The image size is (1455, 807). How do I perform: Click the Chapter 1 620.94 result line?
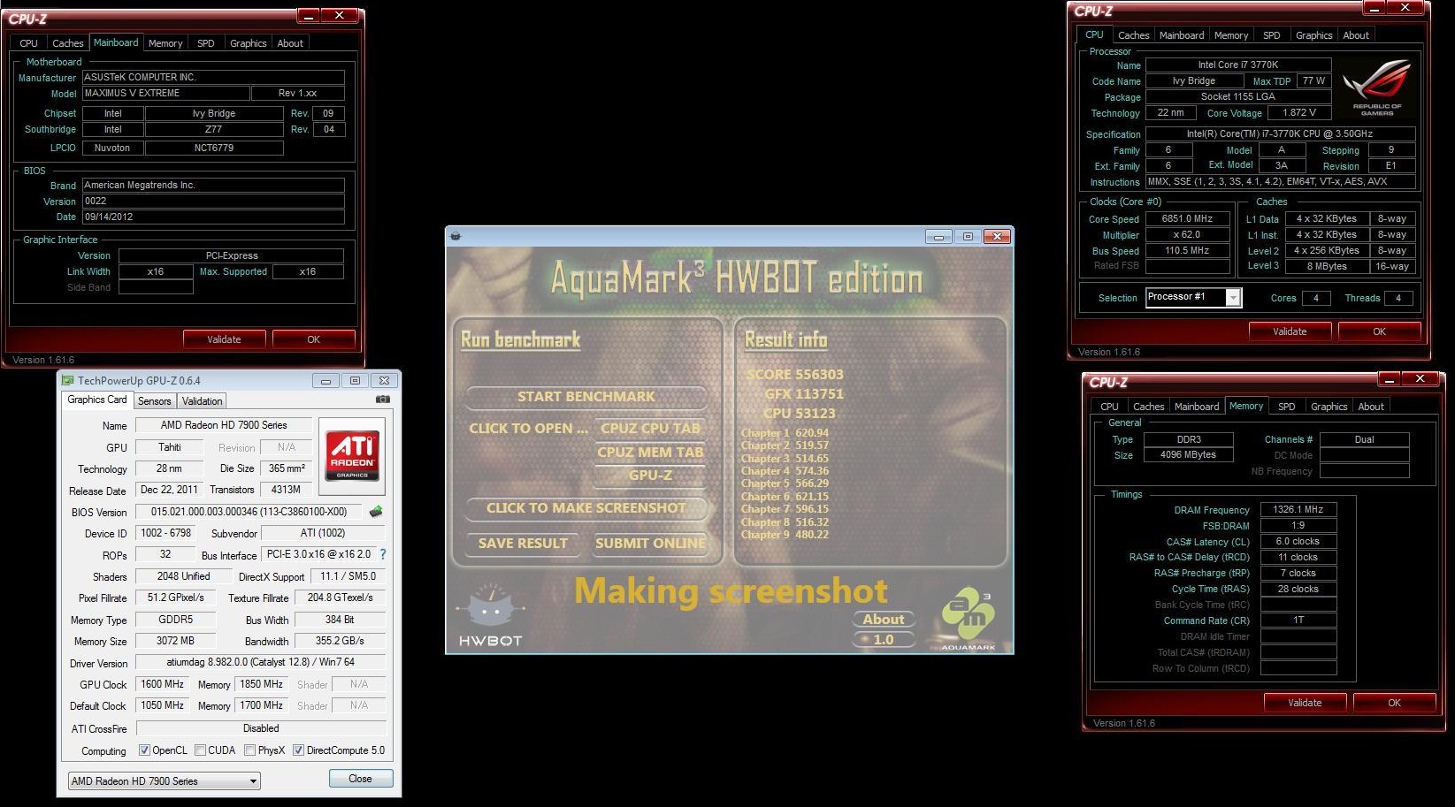785,433
